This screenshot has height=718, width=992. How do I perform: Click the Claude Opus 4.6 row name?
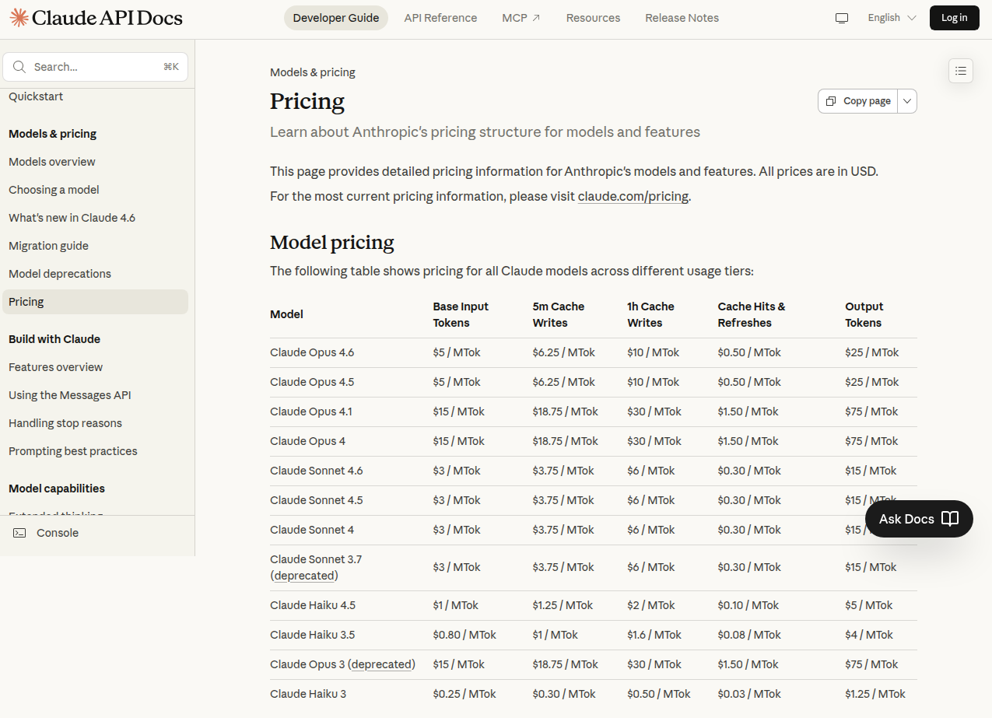coord(312,352)
